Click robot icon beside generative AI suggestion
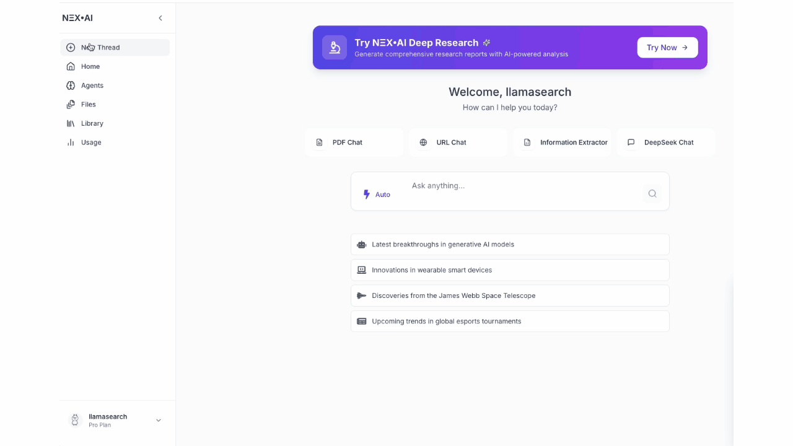This screenshot has height=446, width=793. click(362, 245)
